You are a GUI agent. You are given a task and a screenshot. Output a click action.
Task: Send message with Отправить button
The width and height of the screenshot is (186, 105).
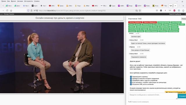pos(182,96)
